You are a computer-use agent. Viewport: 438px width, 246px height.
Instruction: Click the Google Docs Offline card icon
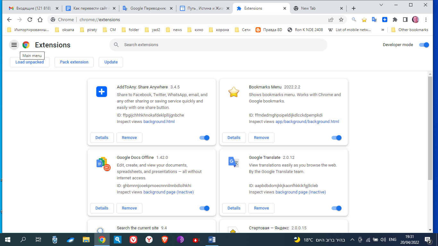click(x=103, y=164)
